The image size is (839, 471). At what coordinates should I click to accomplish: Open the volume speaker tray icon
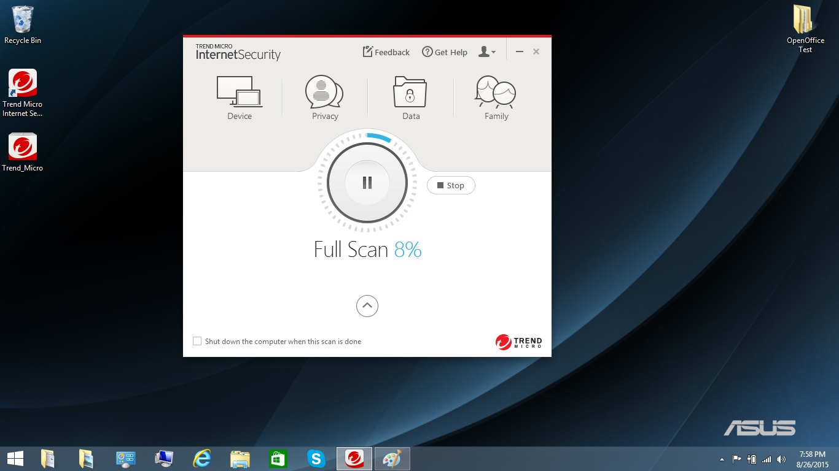point(781,459)
